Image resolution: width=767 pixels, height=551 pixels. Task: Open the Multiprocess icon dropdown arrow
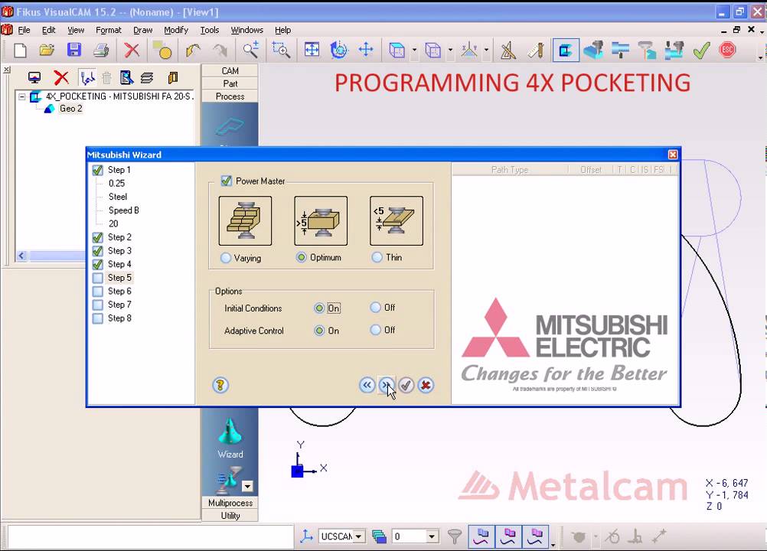[x=247, y=486]
